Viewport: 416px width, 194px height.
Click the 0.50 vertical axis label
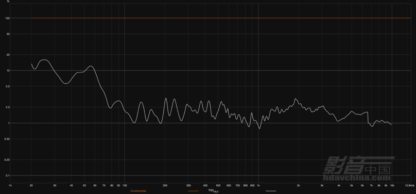click(x=7, y=139)
